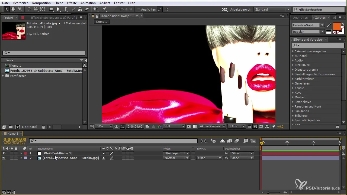This screenshot has width=347, height=195.
Task: Select the arrow Selection tool
Action: [7, 9]
